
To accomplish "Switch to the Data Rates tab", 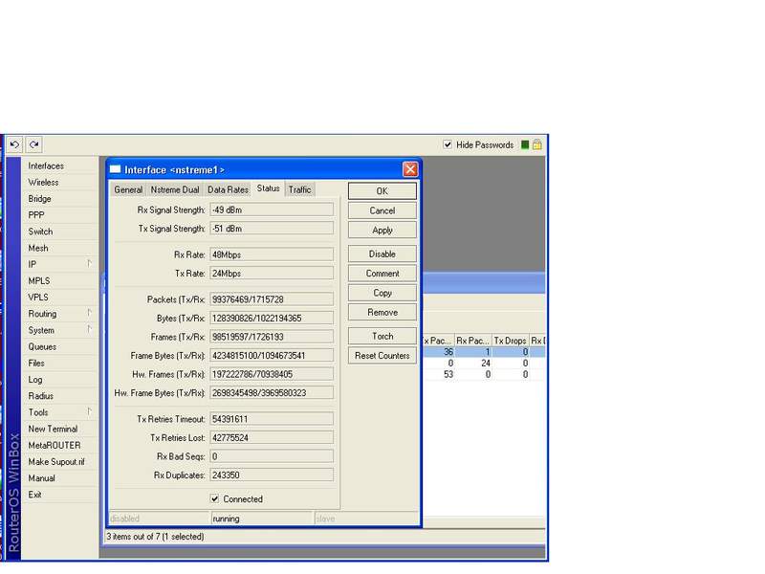I will point(228,189).
